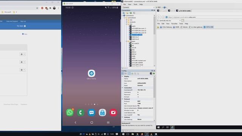Open first app row's gear settings dropdown
This screenshot has height=136, width=242.
coord(23,54)
